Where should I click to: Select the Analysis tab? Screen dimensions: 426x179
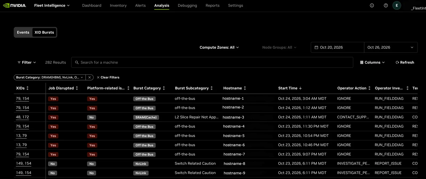(162, 5)
